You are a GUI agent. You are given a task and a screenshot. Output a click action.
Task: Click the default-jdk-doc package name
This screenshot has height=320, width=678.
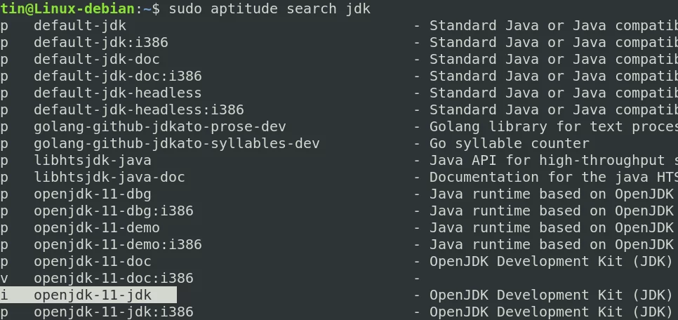coord(97,59)
